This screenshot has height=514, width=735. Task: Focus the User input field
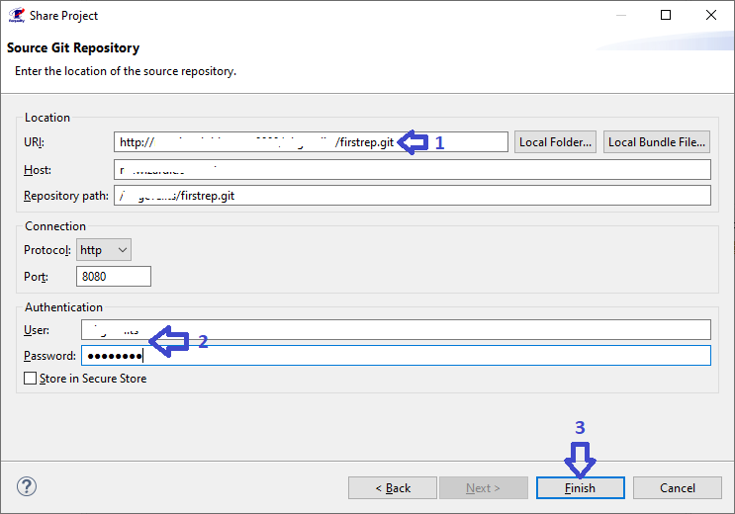point(396,330)
